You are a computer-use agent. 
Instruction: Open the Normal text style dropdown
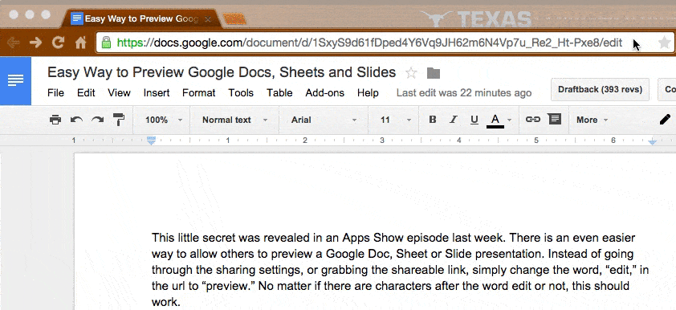(235, 120)
